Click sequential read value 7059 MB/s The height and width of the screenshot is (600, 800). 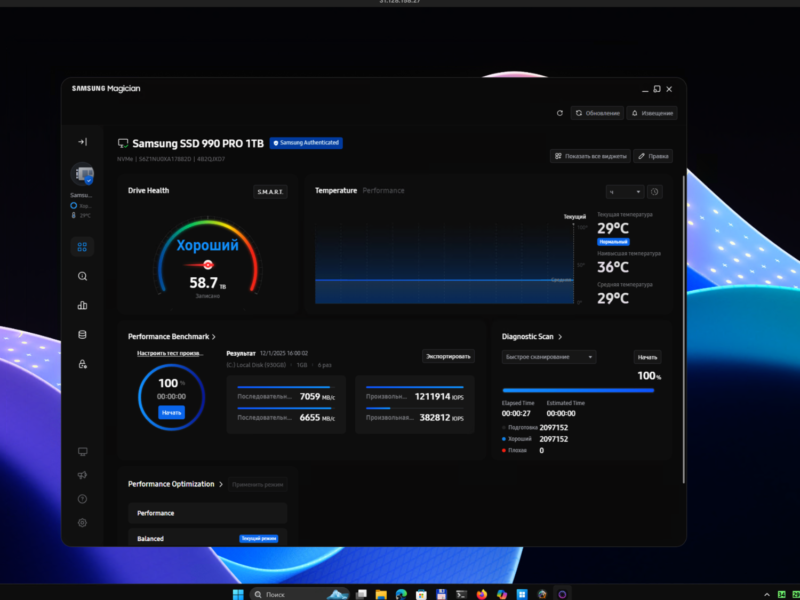317,397
